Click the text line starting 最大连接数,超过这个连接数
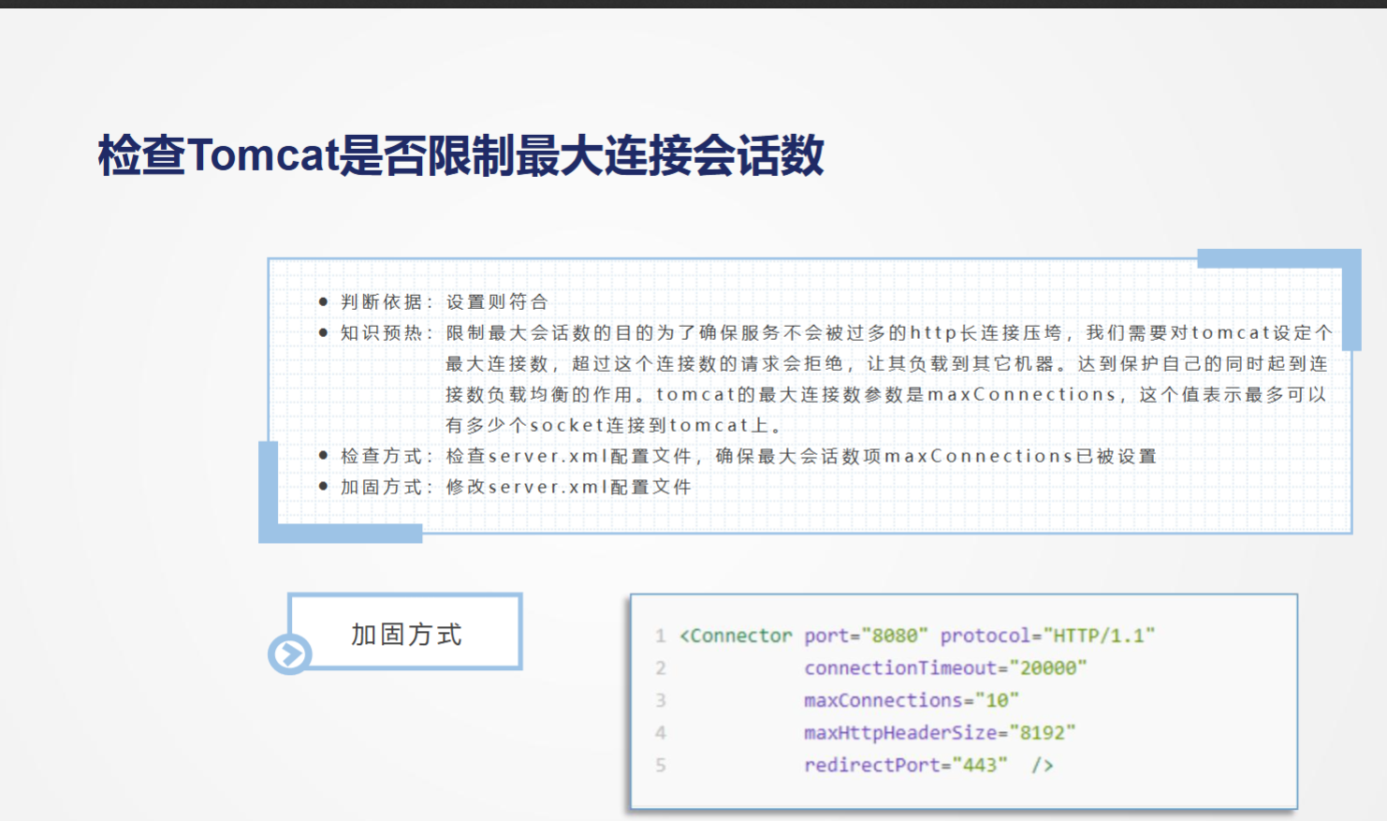Image resolution: width=1387 pixels, height=821 pixels. pyautogui.click(x=886, y=363)
